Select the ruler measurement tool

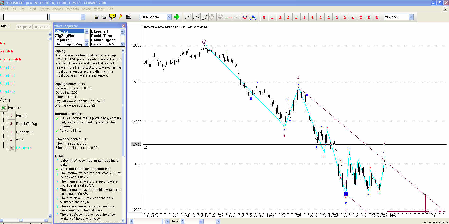coord(237,17)
